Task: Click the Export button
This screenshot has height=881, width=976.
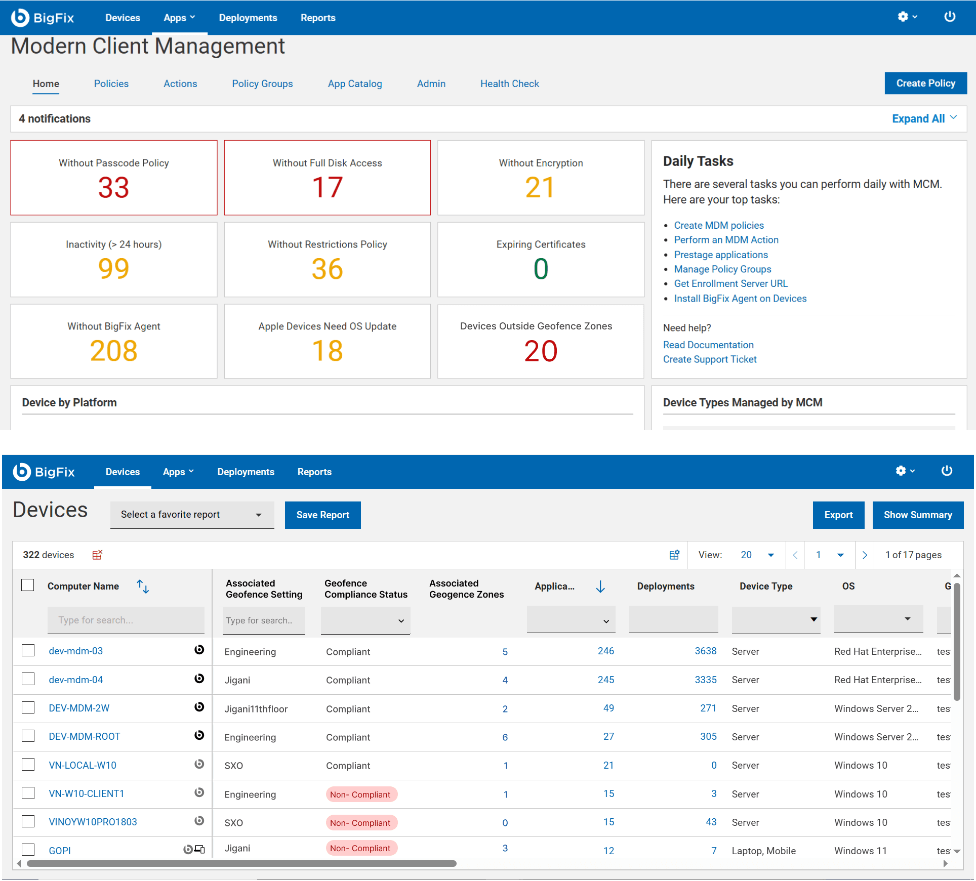Action: point(838,515)
